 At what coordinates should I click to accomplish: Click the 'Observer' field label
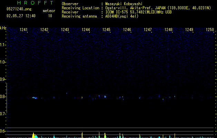(x=70, y=4)
